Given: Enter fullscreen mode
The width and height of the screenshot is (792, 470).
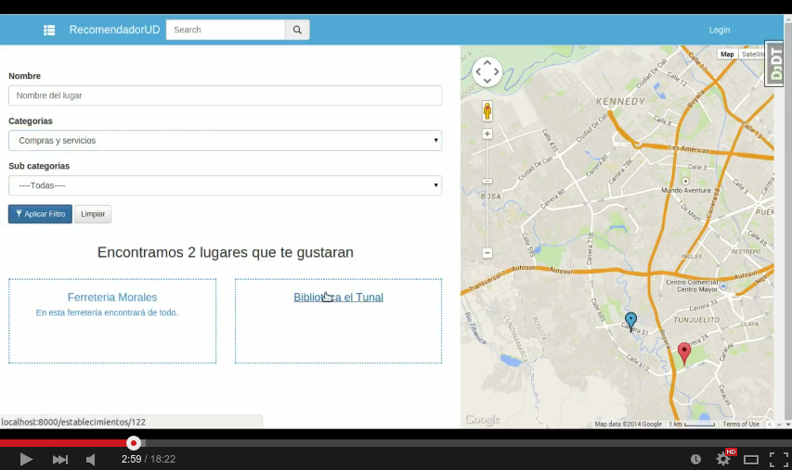Looking at the screenshot, I should point(779,460).
